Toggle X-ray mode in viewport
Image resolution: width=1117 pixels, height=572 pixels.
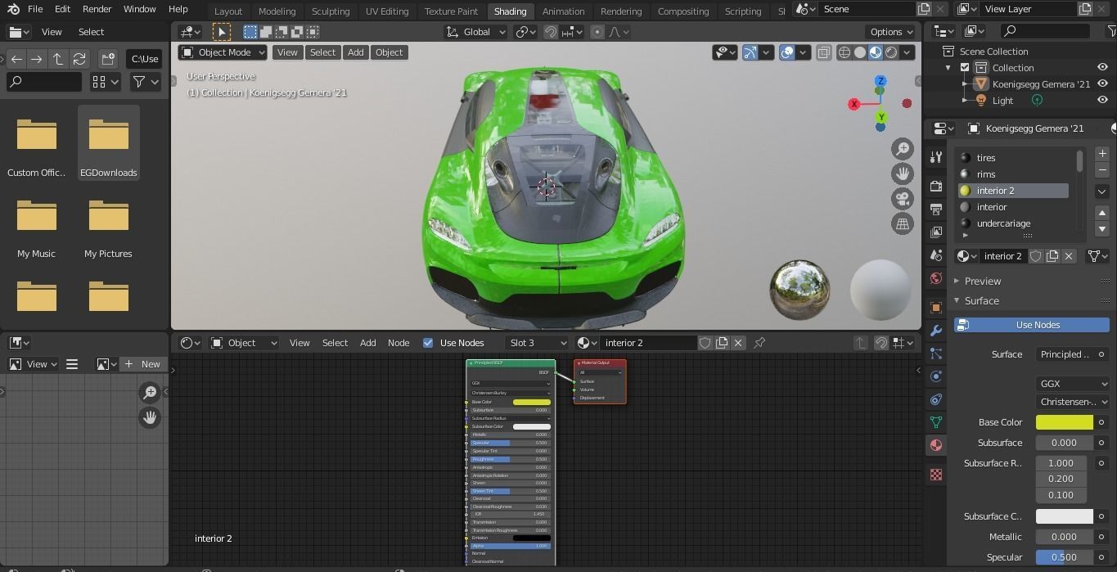(823, 52)
